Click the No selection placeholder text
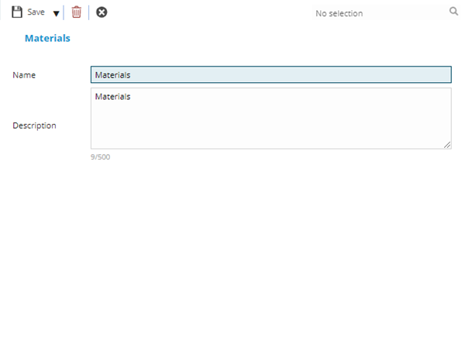The height and width of the screenshot is (357, 465). pyautogui.click(x=339, y=13)
